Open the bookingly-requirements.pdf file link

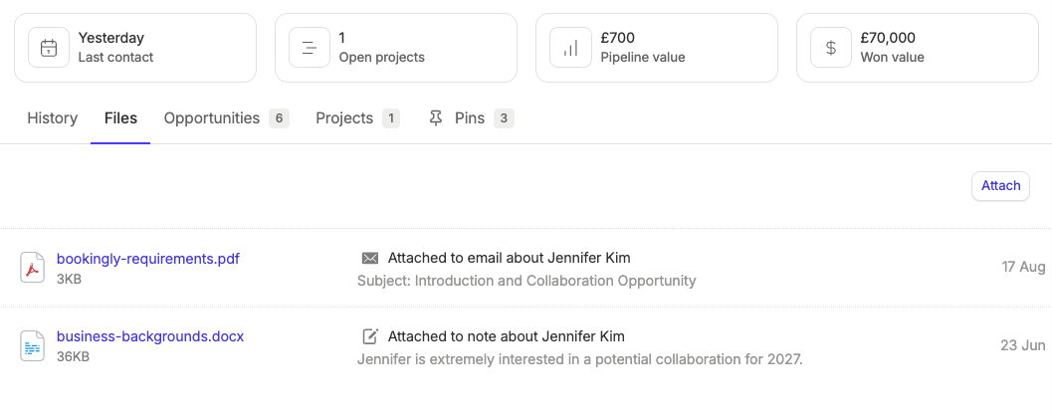[x=147, y=259]
